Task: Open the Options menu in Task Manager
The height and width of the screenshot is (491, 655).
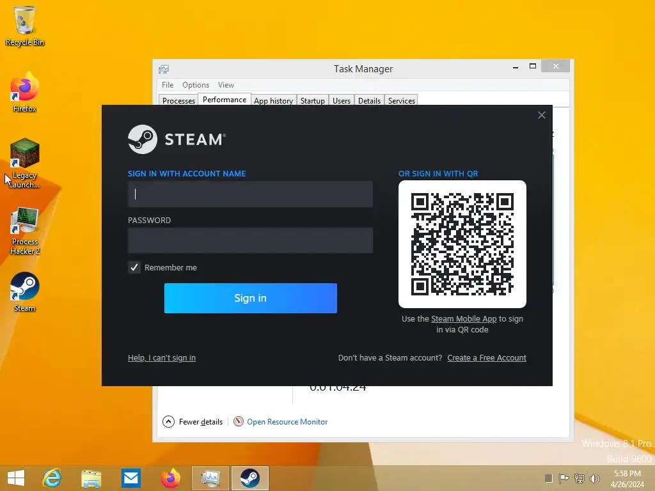Action: point(196,85)
